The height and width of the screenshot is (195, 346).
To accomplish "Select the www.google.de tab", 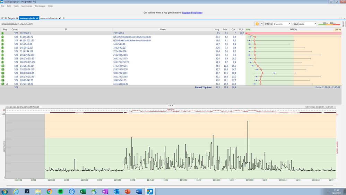I will pyautogui.click(x=28, y=18).
